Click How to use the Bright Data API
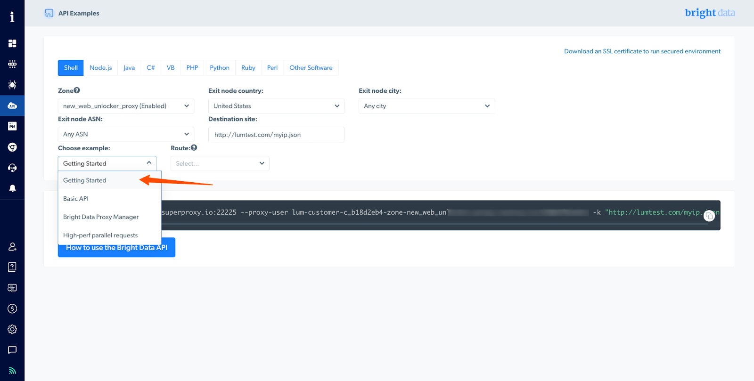Image resolution: width=754 pixels, height=381 pixels. pos(116,248)
